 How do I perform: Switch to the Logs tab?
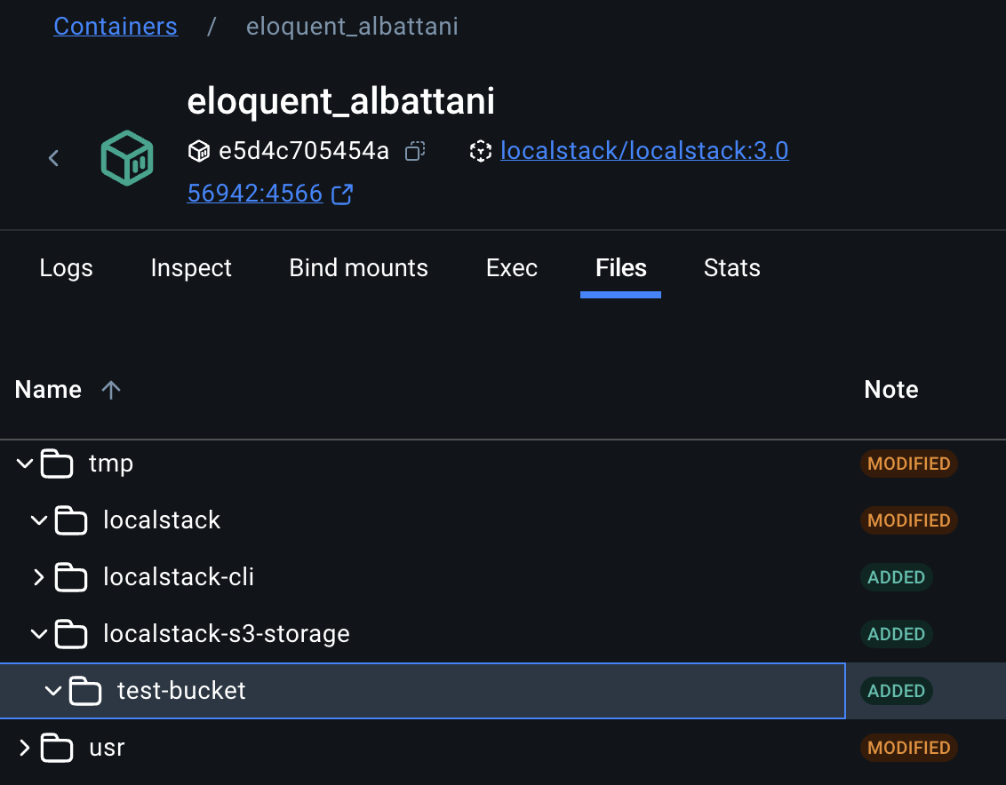[67, 268]
